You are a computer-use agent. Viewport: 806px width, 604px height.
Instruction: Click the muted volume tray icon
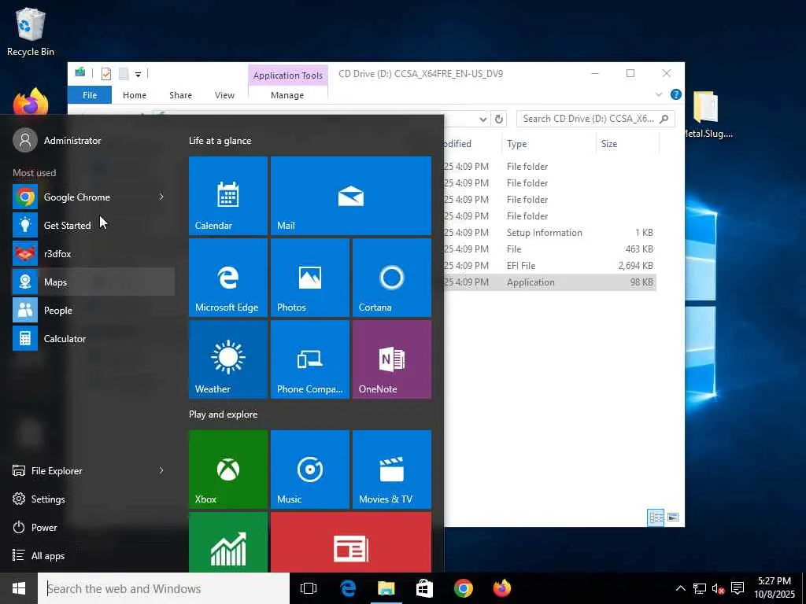[x=718, y=588]
